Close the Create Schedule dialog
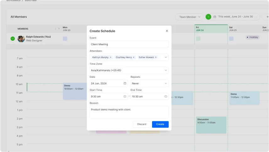This screenshot has height=152, width=269. (167, 31)
